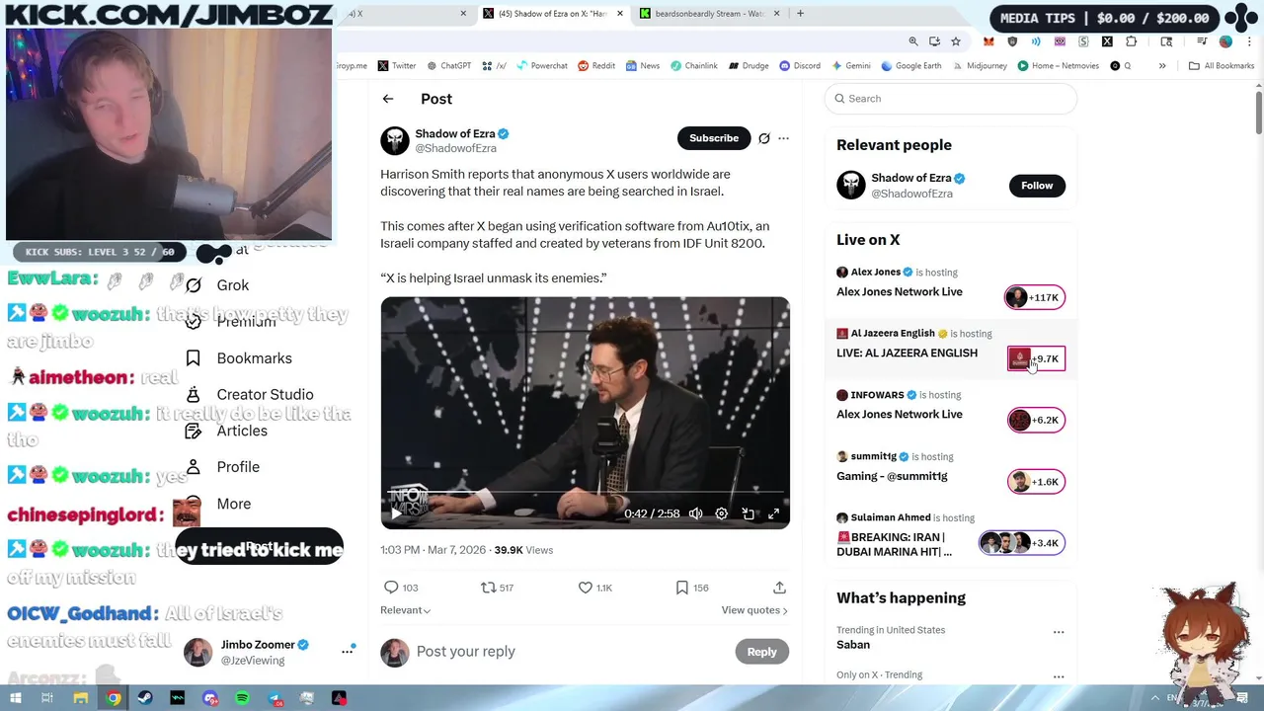Open Saban trending topic
Screen dimensions: 1264x711
[853, 645]
